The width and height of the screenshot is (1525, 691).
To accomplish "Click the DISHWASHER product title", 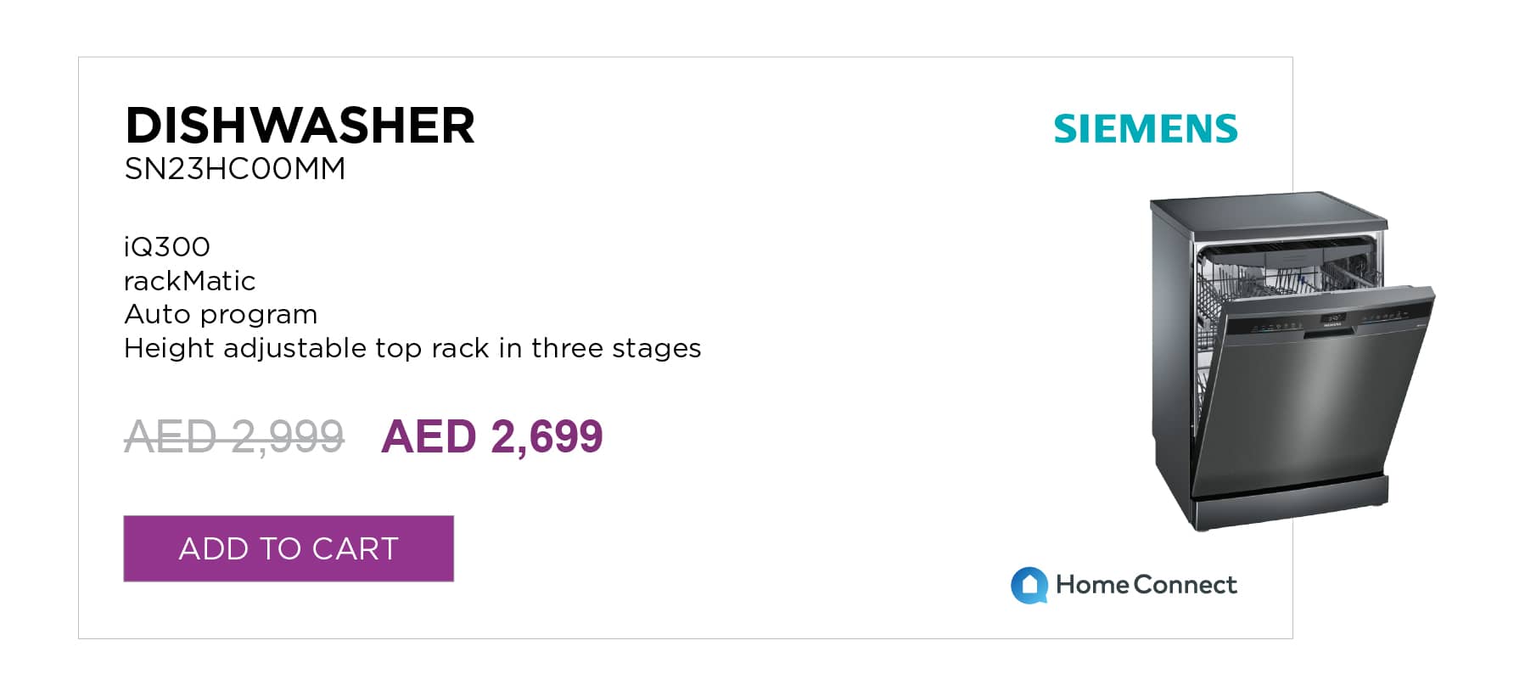I will (300, 126).
